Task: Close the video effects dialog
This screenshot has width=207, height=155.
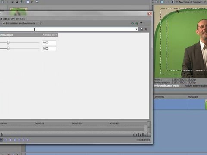Action: point(150,14)
